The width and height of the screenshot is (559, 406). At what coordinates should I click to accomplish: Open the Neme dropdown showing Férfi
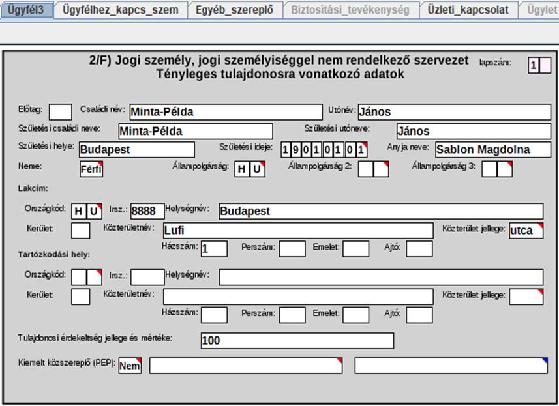click(x=91, y=169)
